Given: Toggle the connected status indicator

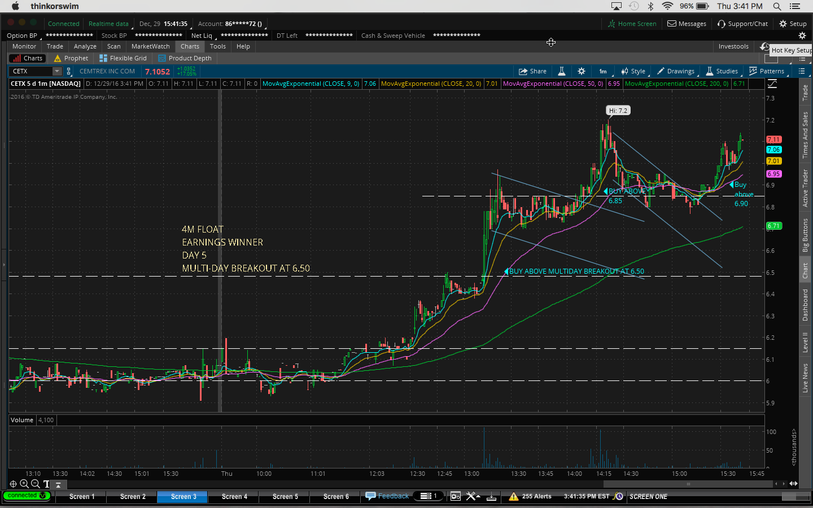Looking at the screenshot, I should 27,496.
